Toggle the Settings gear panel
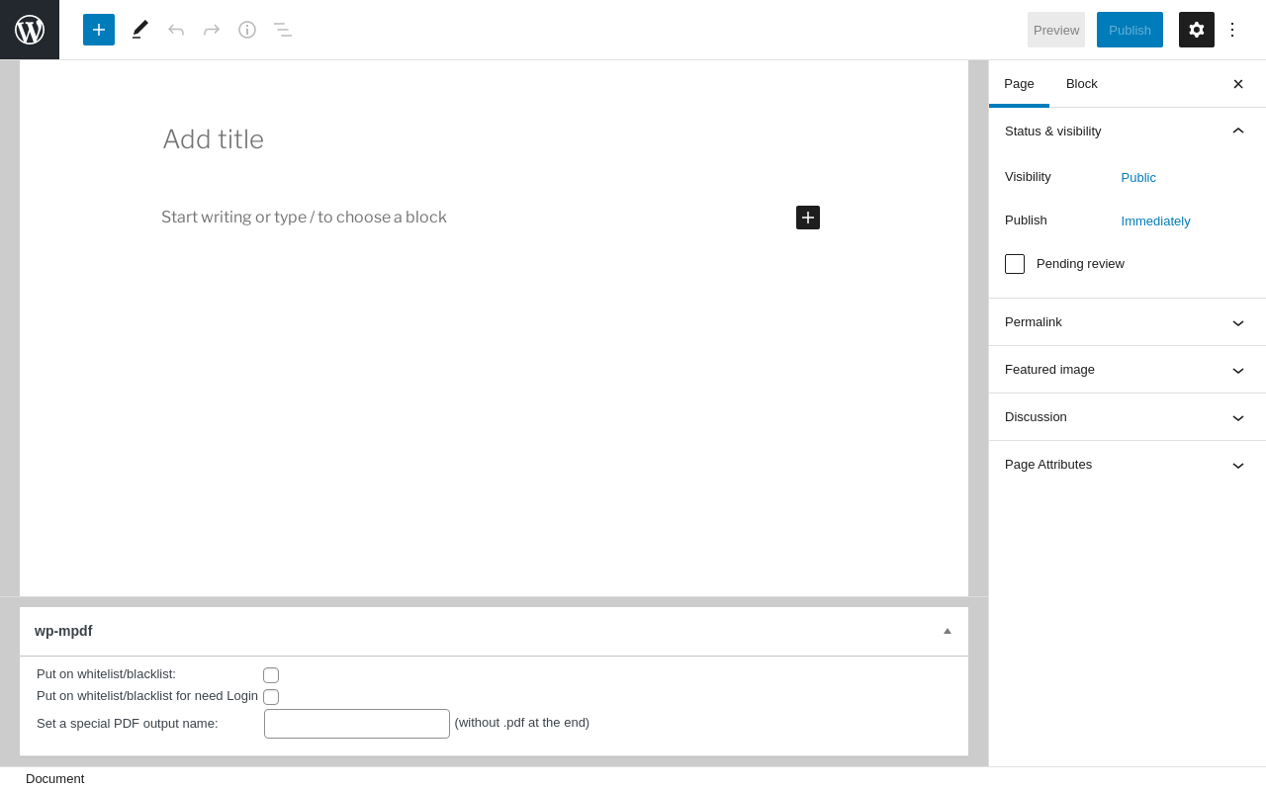 coord(1197,30)
